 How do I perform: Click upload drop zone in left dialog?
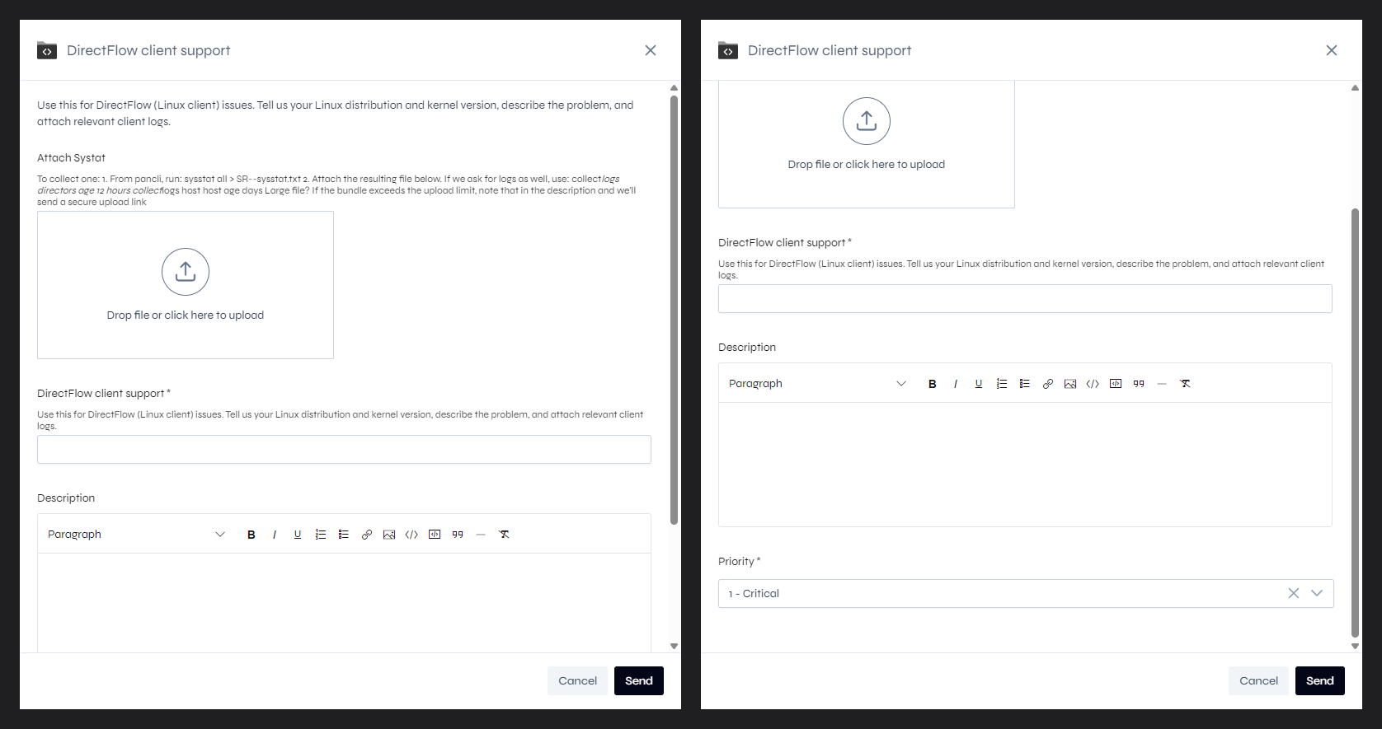186,285
